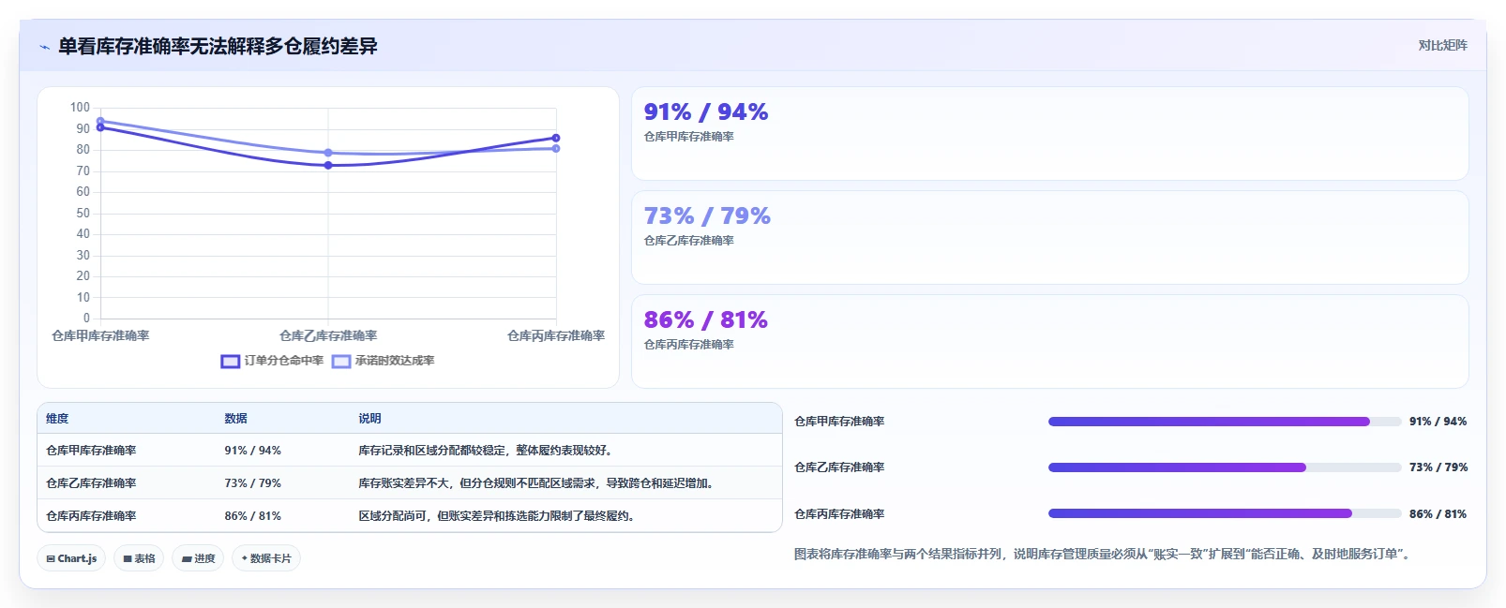The height and width of the screenshot is (608, 1506).
Task: Click the 承诺时效达成率 legend color box
Action: click(x=341, y=361)
